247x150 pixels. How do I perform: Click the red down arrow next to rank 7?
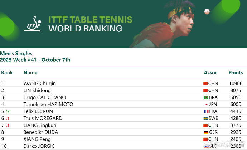(x=7, y=125)
